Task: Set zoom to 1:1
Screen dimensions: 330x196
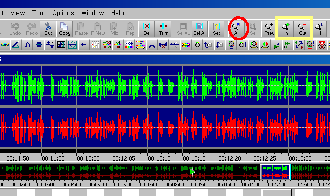Action: 319,29
